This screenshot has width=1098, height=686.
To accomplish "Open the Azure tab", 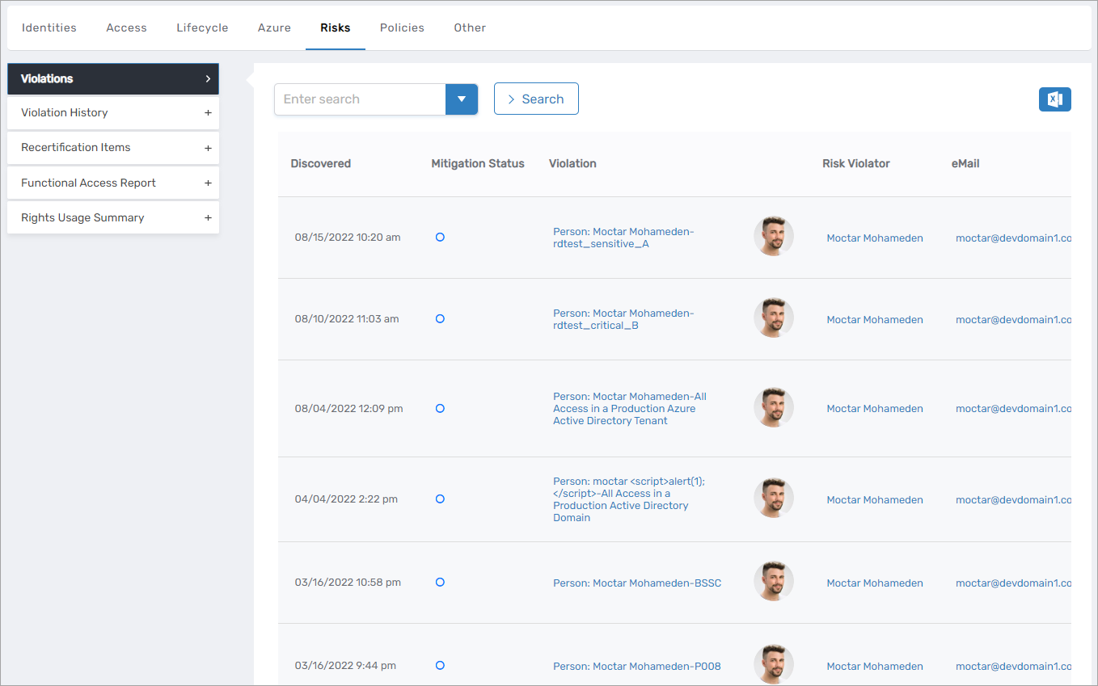I will coord(274,27).
